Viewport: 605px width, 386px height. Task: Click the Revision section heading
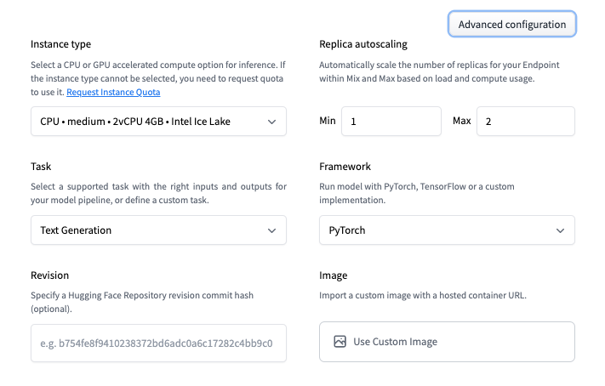49,275
